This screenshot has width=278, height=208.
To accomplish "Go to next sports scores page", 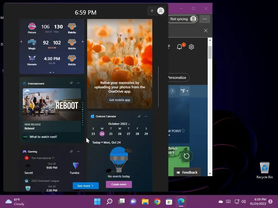I will (83, 42).
